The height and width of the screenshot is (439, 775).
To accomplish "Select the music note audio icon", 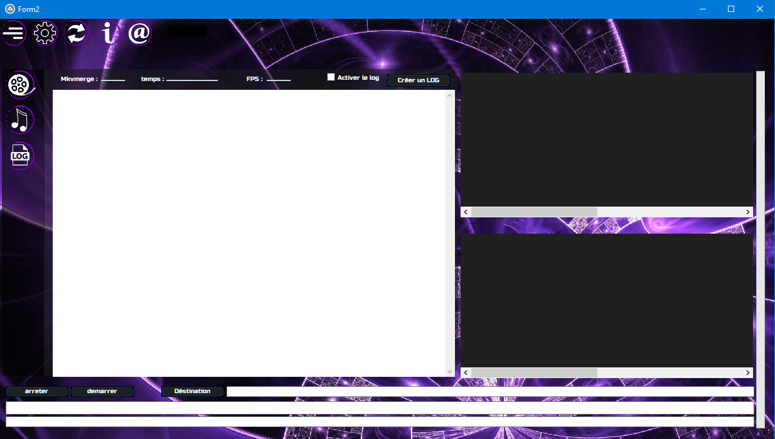I will point(20,120).
